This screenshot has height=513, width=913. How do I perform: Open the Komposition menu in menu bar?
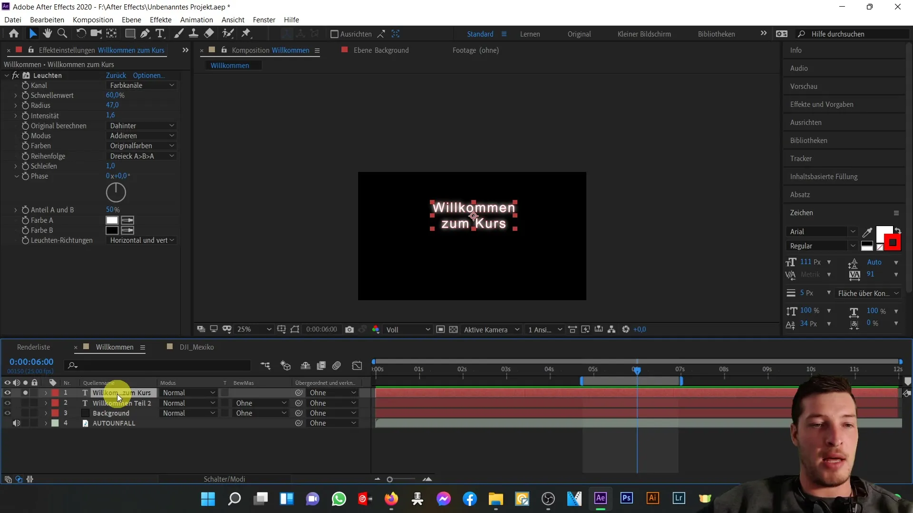tap(93, 19)
